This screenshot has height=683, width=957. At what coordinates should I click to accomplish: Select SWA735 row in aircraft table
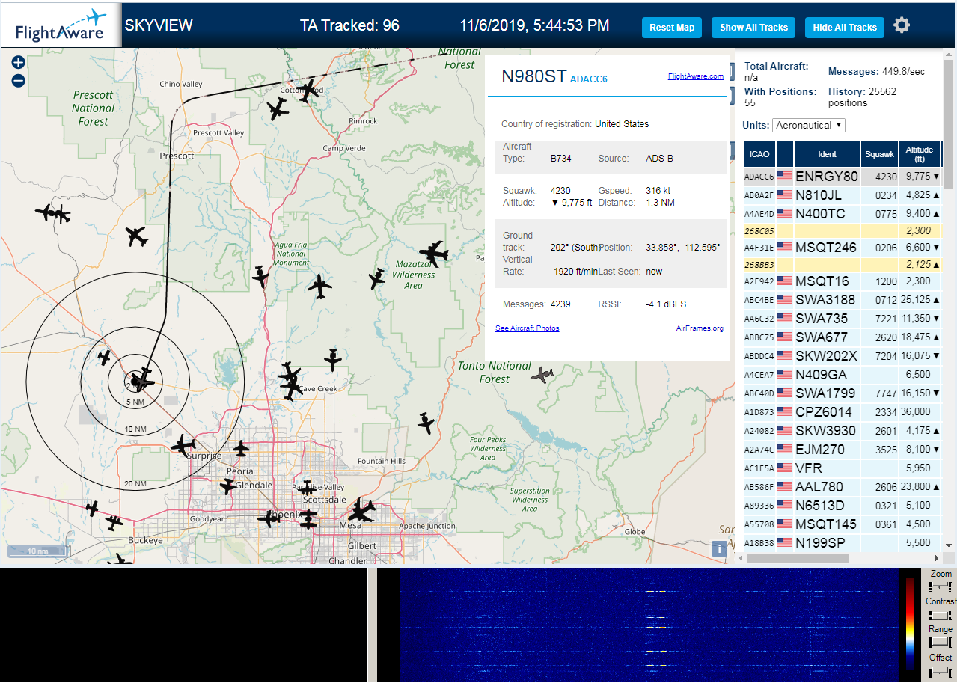click(842, 319)
